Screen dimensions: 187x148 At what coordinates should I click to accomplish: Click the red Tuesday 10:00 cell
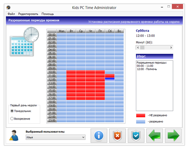pyautogui.click(x=71, y=72)
